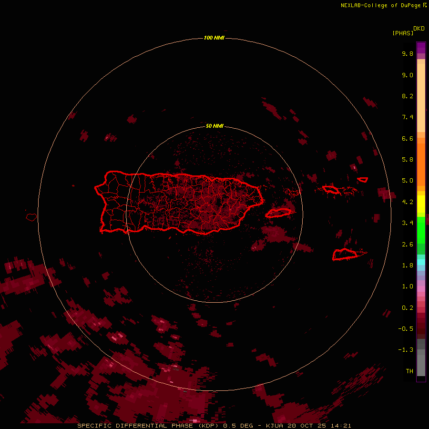Image resolution: width=429 pixels, height=429 pixels.
Task: Click the 100 NMI range ring label
Action: pyautogui.click(x=214, y=38)
